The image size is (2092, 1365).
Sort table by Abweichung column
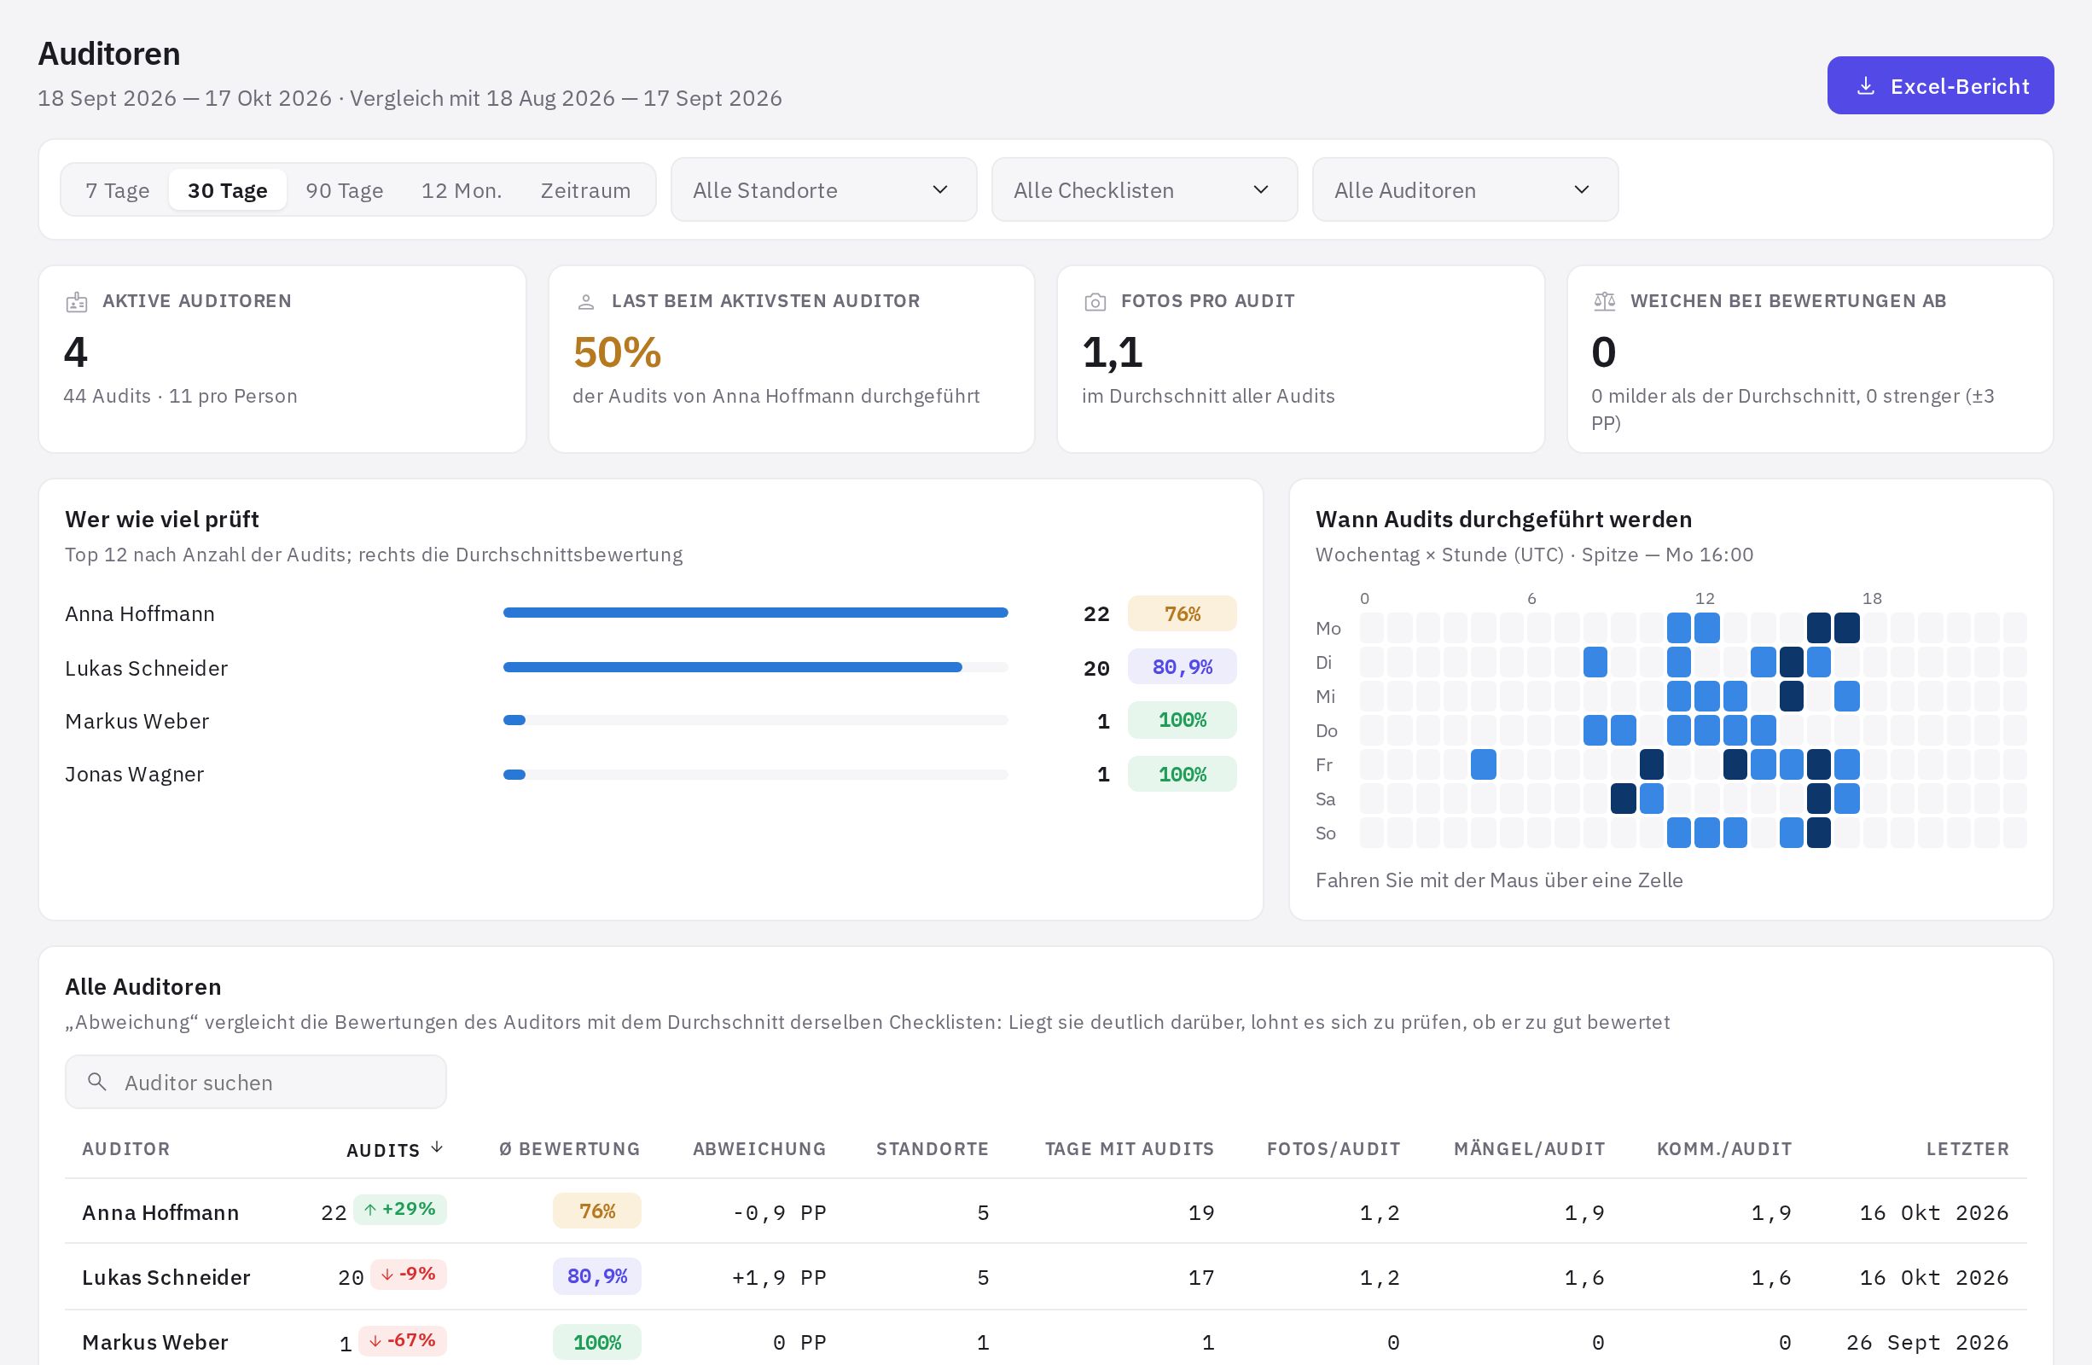click(x=759, y=1149)
